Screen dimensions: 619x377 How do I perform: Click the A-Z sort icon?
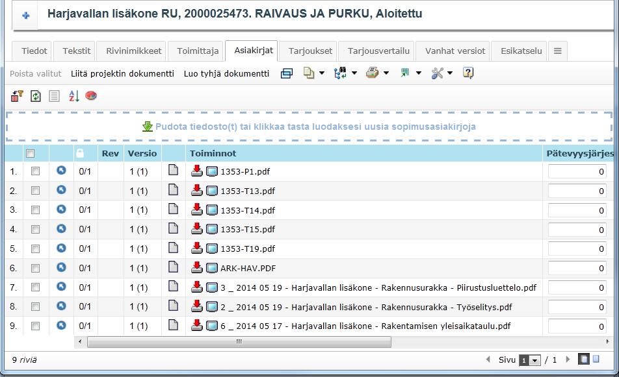(74, 96)
